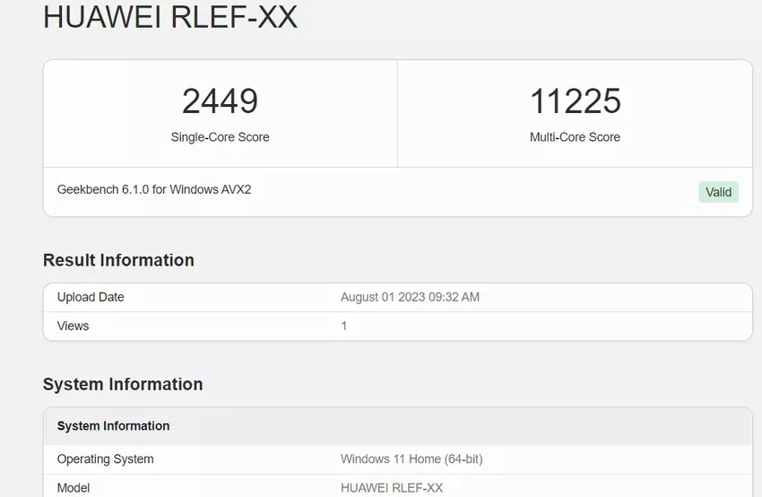The width and height of the screenshot is (762, 497).
Task: Click the 11225 multi-core score number
Action: [x=575, y=101]
